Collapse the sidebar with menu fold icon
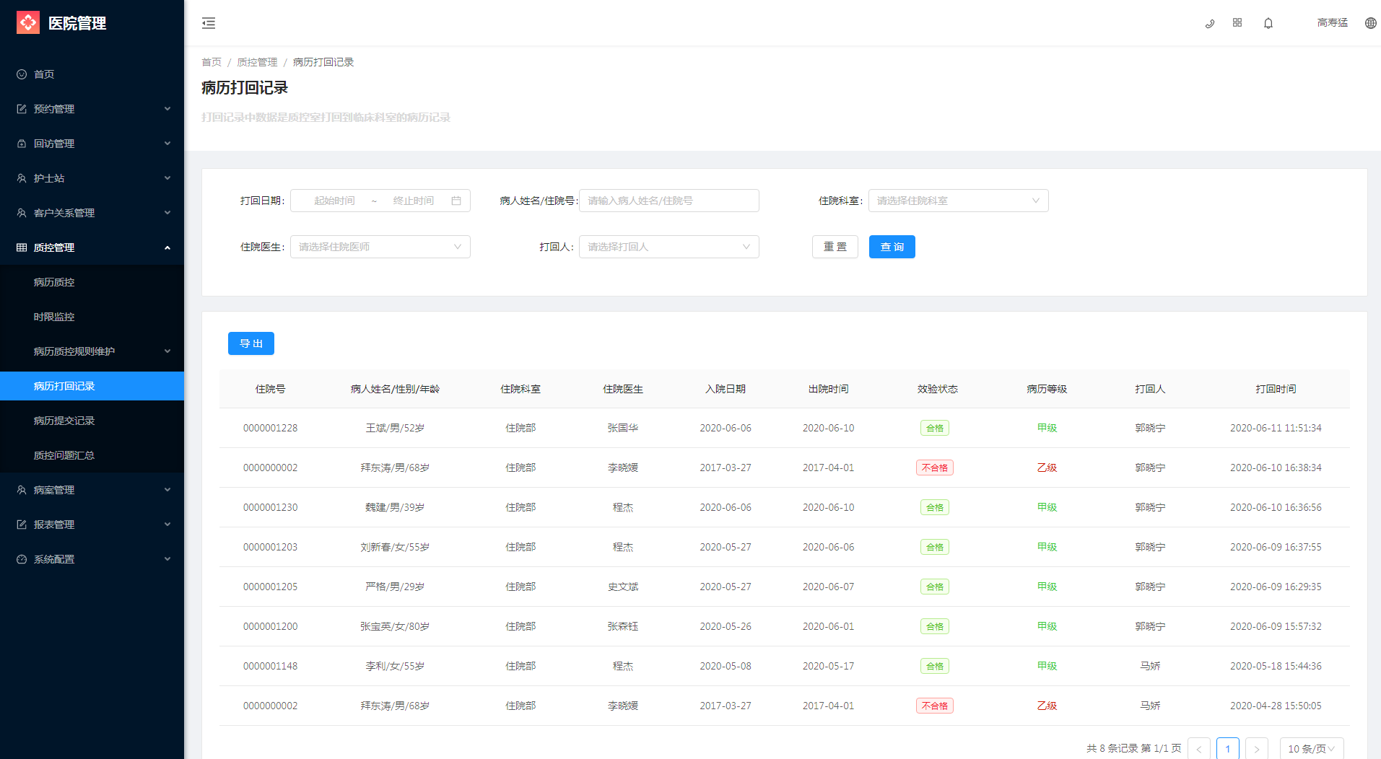Viewport: 1381px width, 759px height. point(209,23)
